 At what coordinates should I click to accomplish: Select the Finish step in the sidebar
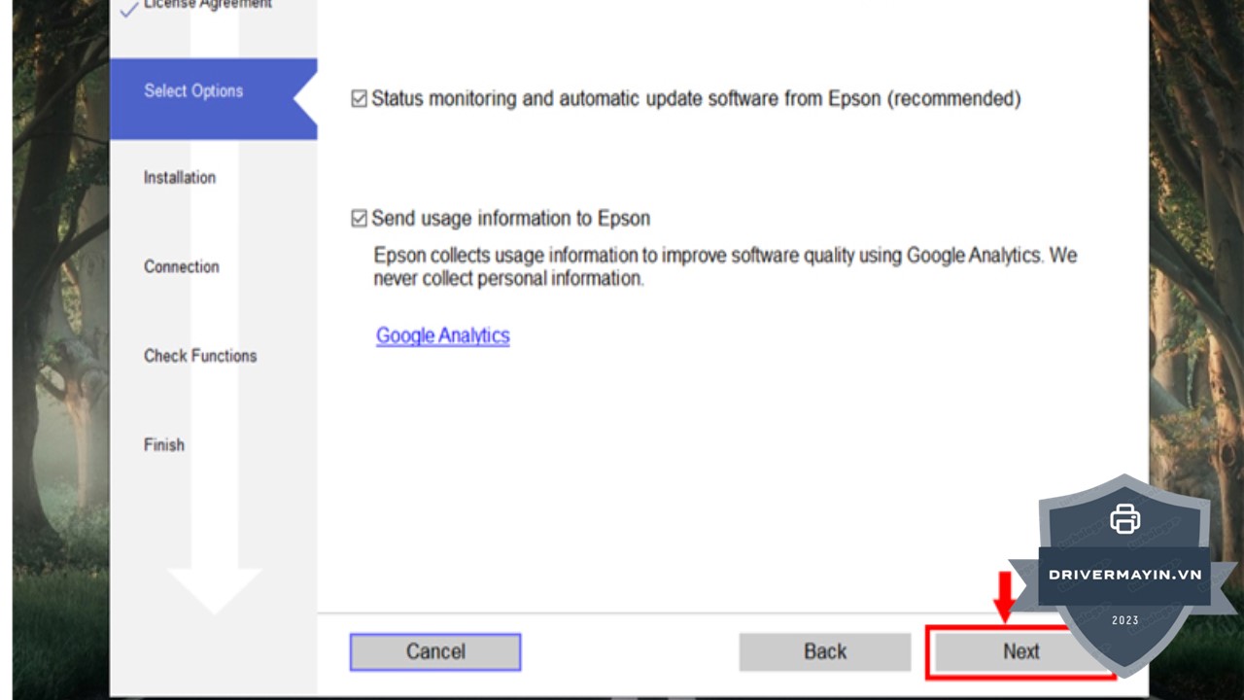click(x=164, y=445)
